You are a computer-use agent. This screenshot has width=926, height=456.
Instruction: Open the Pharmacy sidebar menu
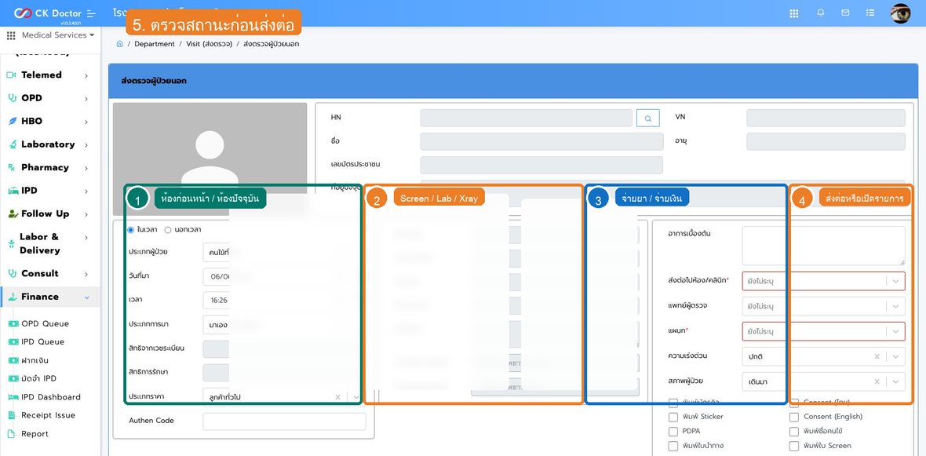[50, 167]
